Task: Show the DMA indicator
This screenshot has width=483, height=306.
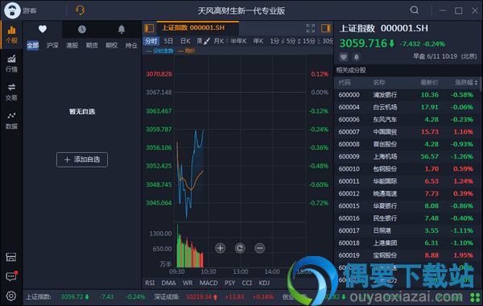Action: click(x=168, y=283)
